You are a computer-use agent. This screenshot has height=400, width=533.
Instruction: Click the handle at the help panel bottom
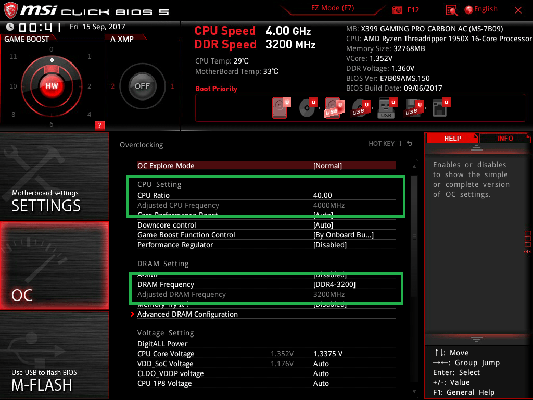point(477,339)
